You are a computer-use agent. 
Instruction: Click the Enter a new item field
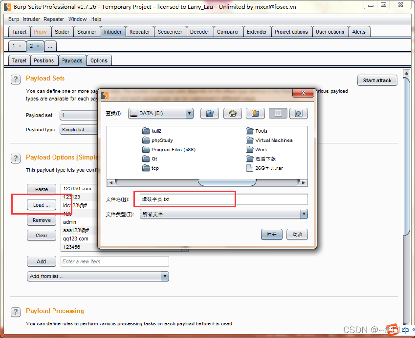(114, 261)
